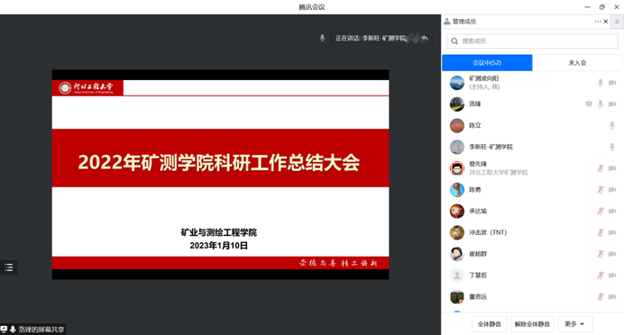Open the list icon at left edge of shared screen

coord(9,267)
